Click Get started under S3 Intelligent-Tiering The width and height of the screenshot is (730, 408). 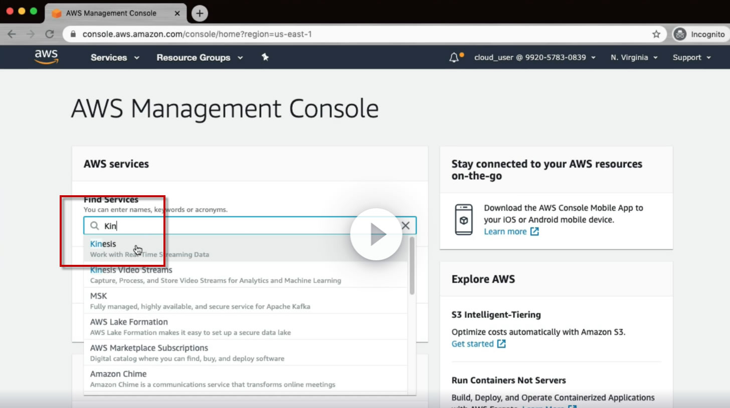click(479, 344)
